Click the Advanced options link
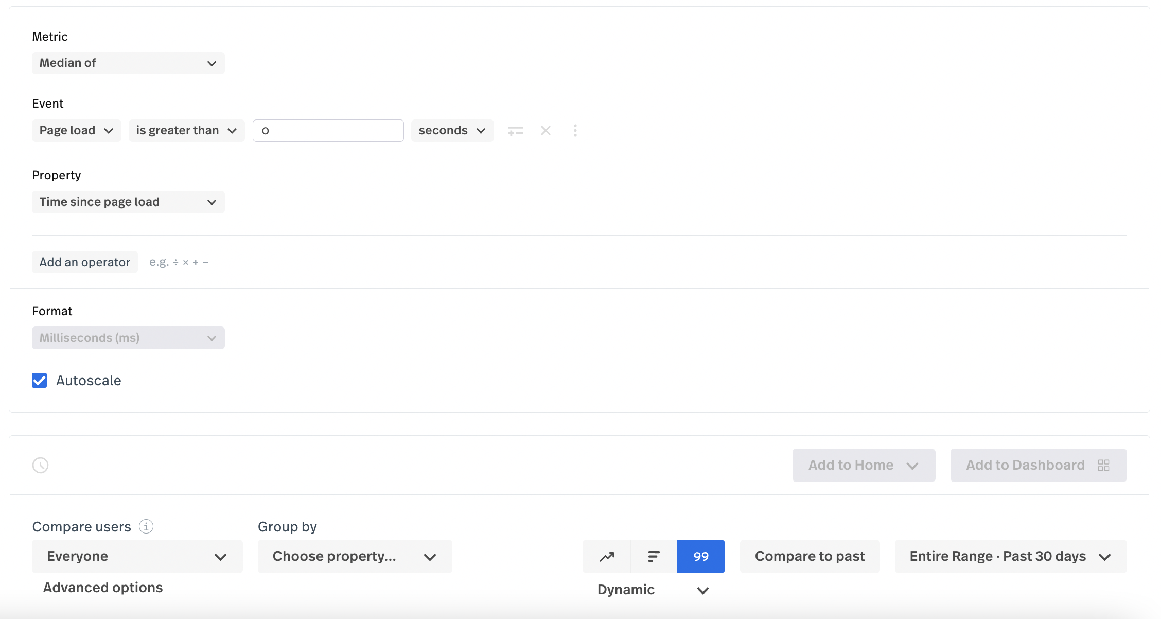Viewport: 1161px width, 619px height. click(103, 588)
